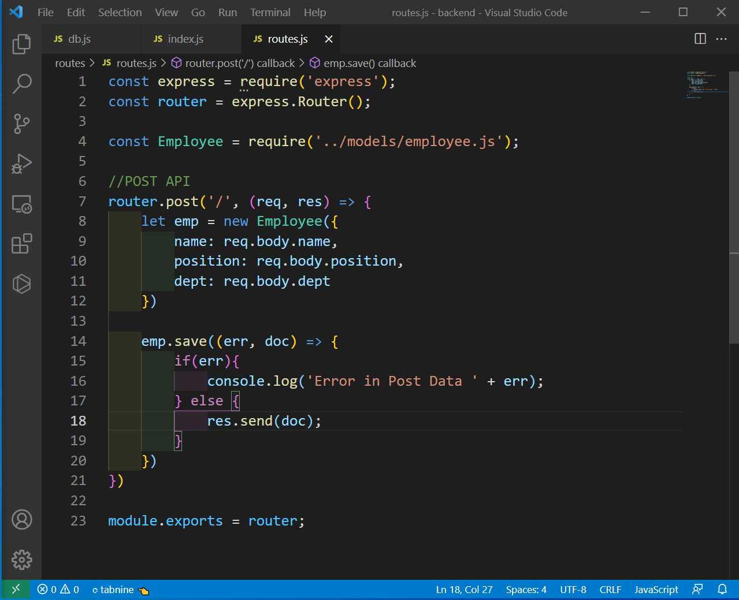
Task: Open the Extensions view
Action: (x=21, y=244)
